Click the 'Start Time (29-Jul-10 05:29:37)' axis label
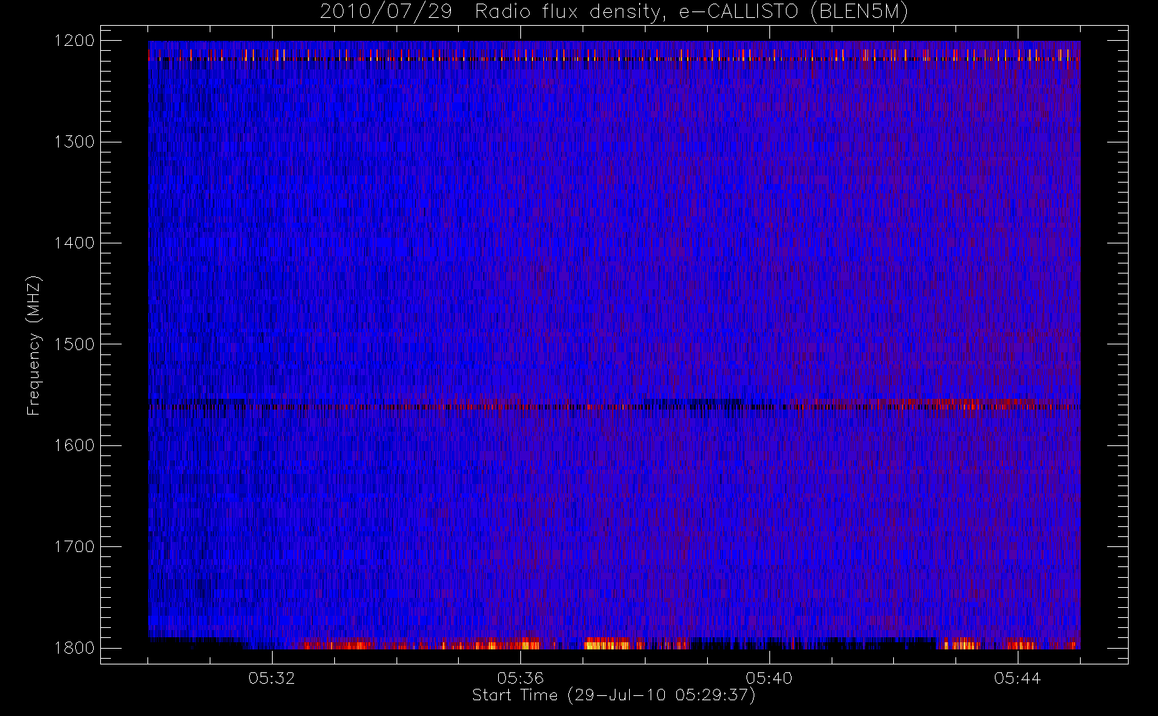This screenshot has height=716, width=1158. click(613, 695)
